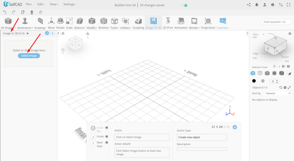This screenshot has height=161, width=294.
Task: Collapse the right panel with arrow
Action: (247, 33)
